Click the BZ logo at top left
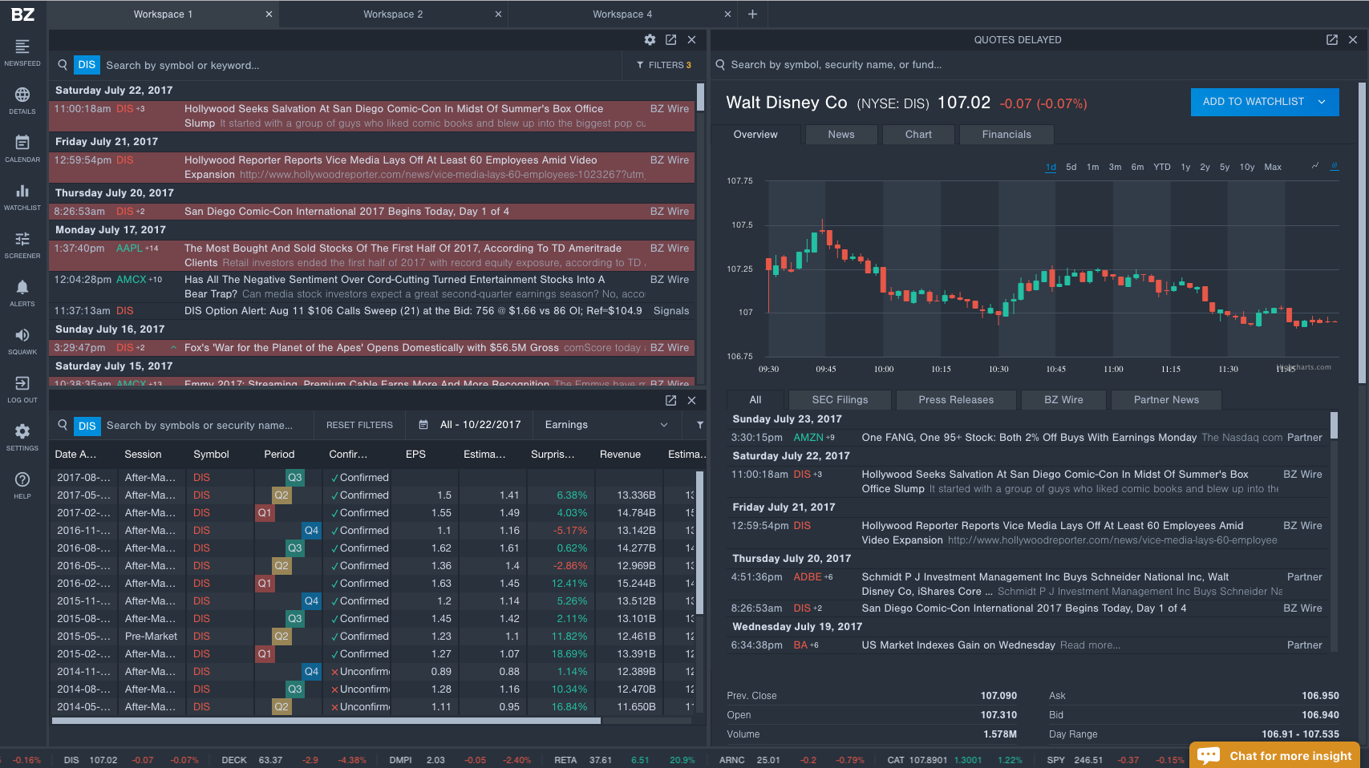Screen dimensions: 1369x768 [x=22, y=14]
